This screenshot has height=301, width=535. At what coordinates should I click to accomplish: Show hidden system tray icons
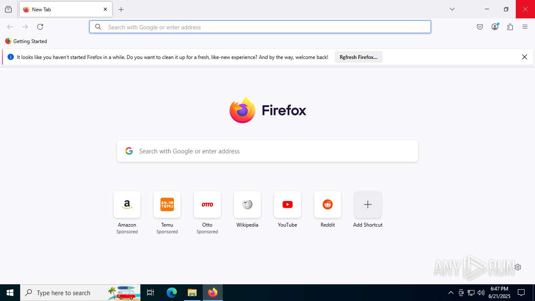tap(451, 293)
